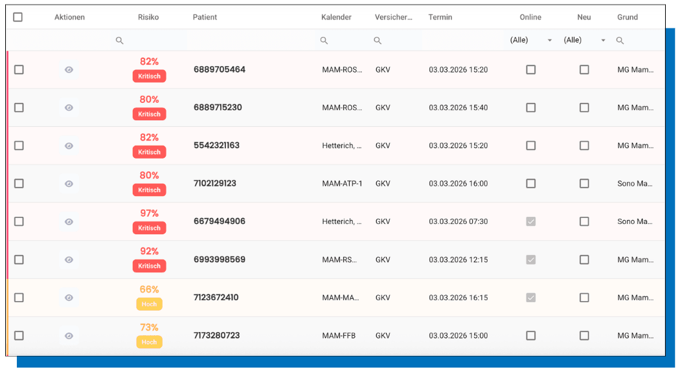Click the Versicherung column search filter field
The width and height of the screenshot is (682, 376).
pos(395,41)
